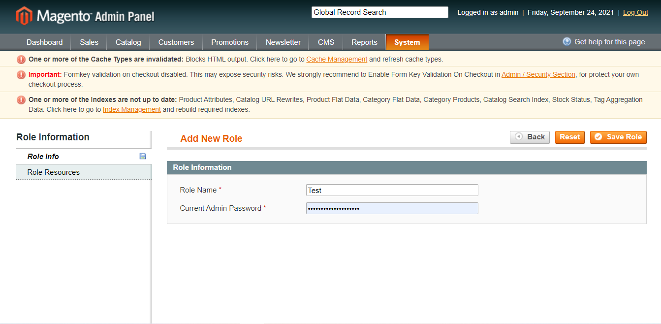This screenshot has width=661, height=324.
Task: Click the save disk icon beside Role Info
Action: (143, 156)
